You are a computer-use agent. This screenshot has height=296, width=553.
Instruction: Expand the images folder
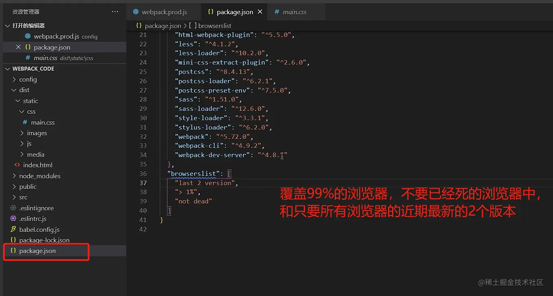pyautogui.click(x=22, y=133)
